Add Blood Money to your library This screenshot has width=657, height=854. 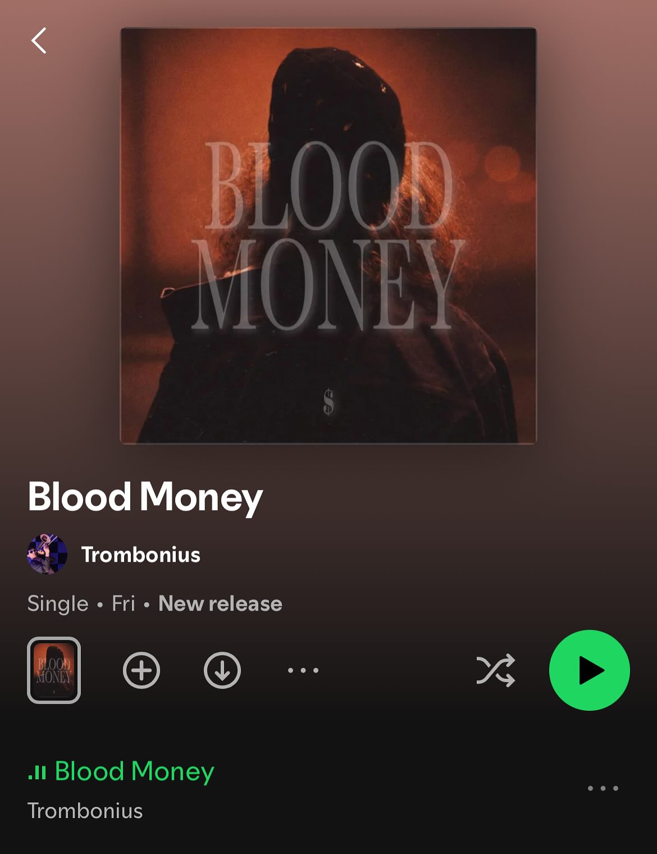click(x=142, y=670)
